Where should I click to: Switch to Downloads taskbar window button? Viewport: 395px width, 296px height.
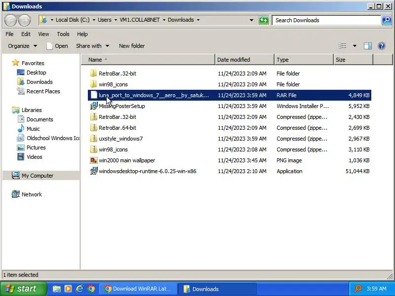217,289
